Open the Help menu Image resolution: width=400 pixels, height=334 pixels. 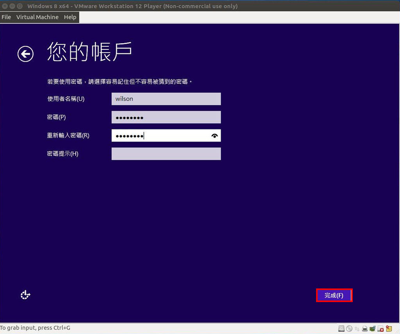[x=70, y=17]
